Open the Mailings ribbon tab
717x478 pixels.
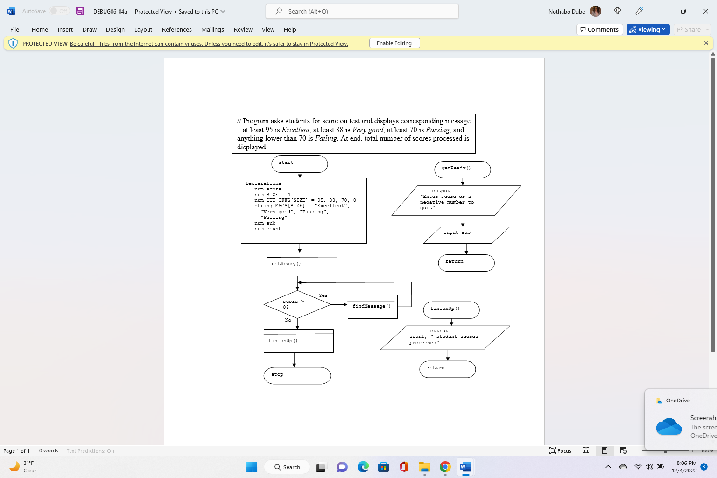coord(212,29)
